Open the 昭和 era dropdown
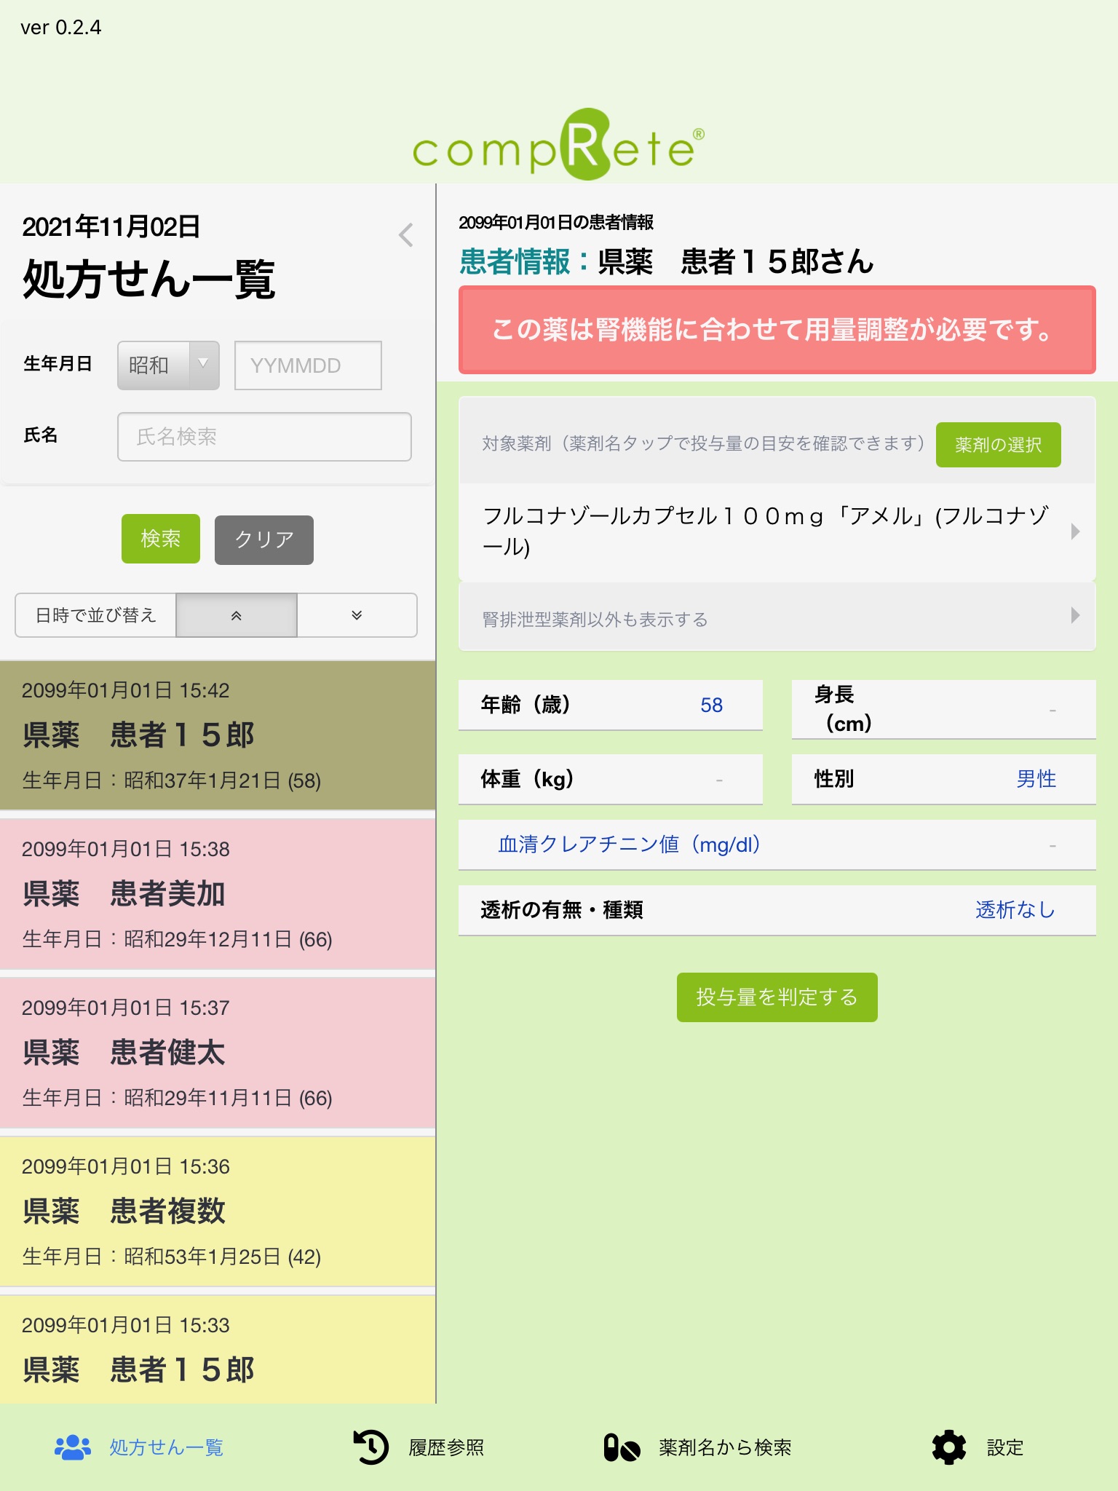Image resolution: width=1118 pixels, height=1491 pixels. (x=168, y=365)
